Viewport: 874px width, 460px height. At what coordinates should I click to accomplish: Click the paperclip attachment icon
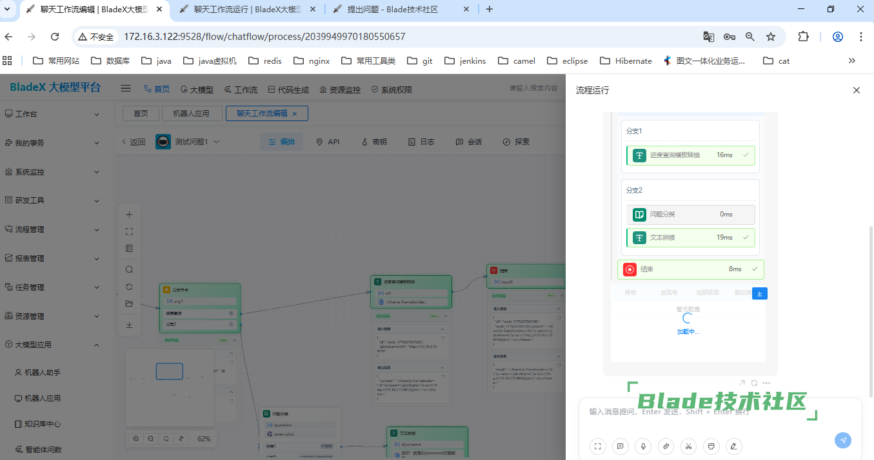pyautogui.click(x=666, y=446)
